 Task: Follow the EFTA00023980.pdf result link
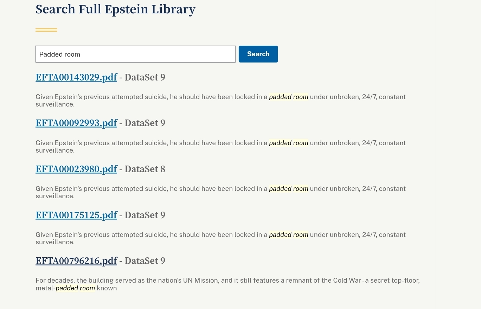(76, 169)
